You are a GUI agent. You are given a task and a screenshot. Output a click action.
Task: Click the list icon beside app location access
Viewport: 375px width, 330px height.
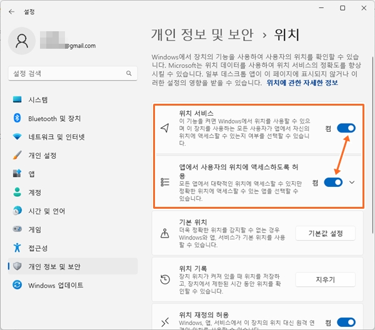(x=165, y=182)
